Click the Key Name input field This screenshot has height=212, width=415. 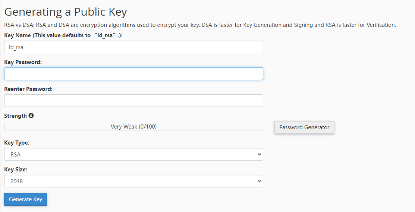133,47
